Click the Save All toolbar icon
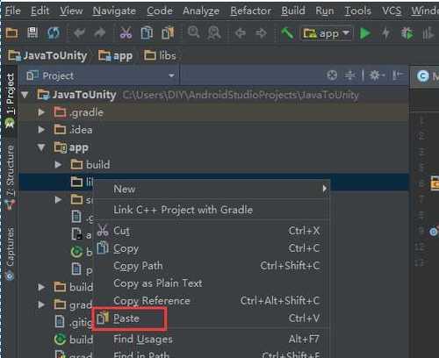Viewport: 439px width, 358px height. [x=32, y=32]
